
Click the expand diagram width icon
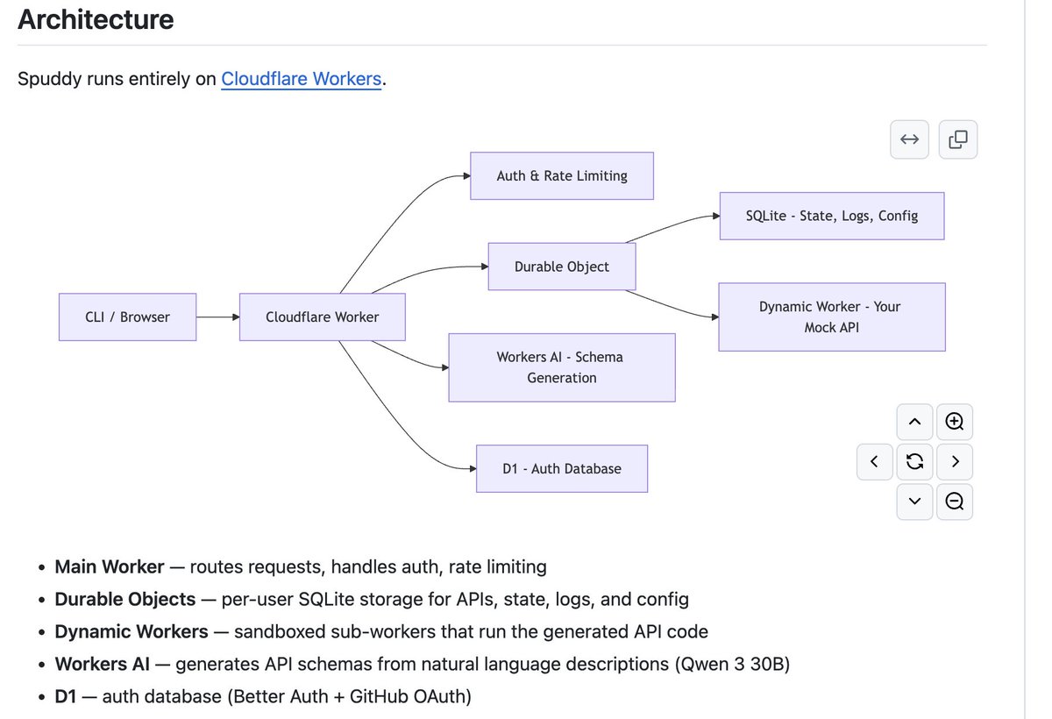coord(909,139)
